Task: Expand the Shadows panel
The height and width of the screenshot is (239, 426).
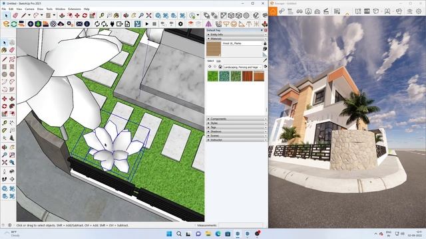Action: click(236, 131)
